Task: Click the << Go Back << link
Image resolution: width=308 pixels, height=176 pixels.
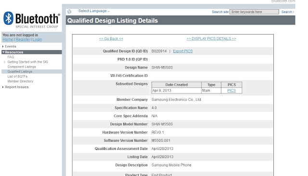Action: pyautogui.click(x=111, y=39)
